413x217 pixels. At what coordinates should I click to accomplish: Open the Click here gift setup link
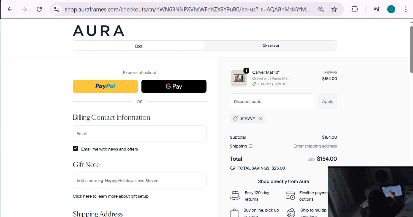[x=82, y=196]
